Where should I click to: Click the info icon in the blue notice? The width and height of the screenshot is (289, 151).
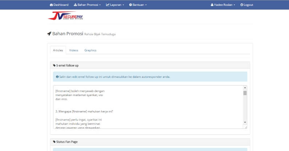57,77
